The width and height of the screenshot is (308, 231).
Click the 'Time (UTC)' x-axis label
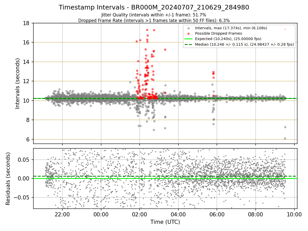coord(165,222)
